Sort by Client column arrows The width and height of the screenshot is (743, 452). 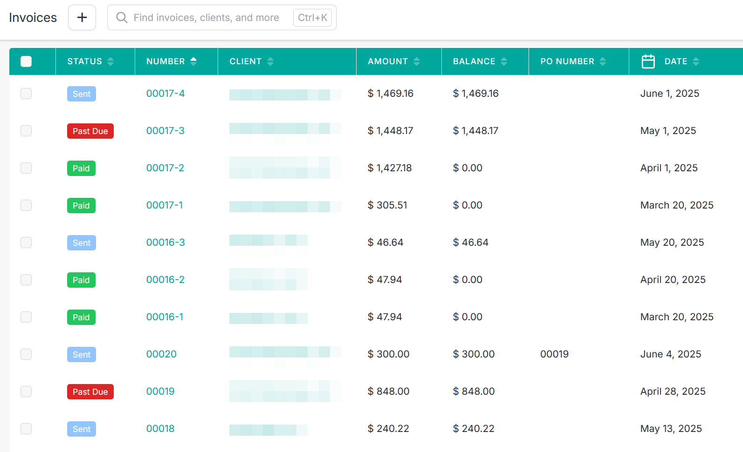point(270,61)
